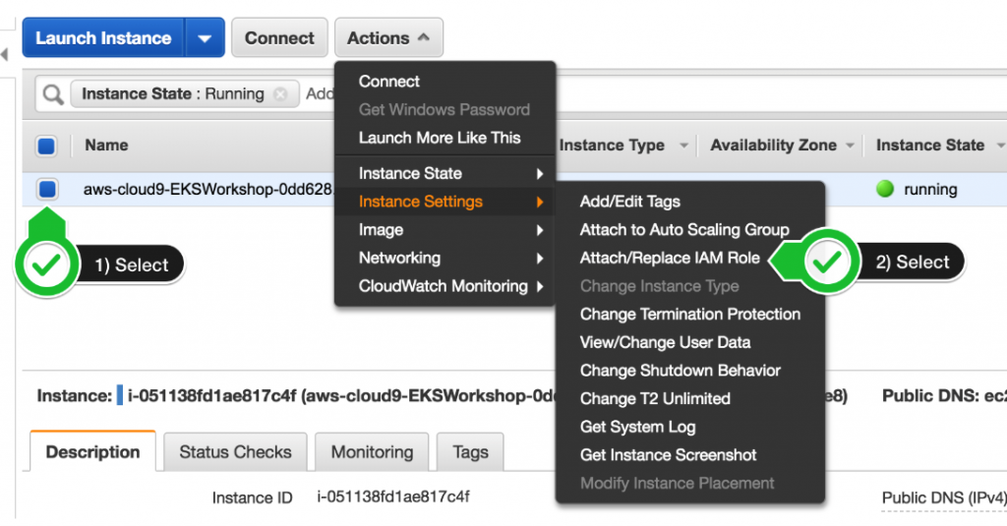Click the green checkmark beside 1) Select
Screen dimensions: 1007x526
pyautogui.click(x=46, y=264)
